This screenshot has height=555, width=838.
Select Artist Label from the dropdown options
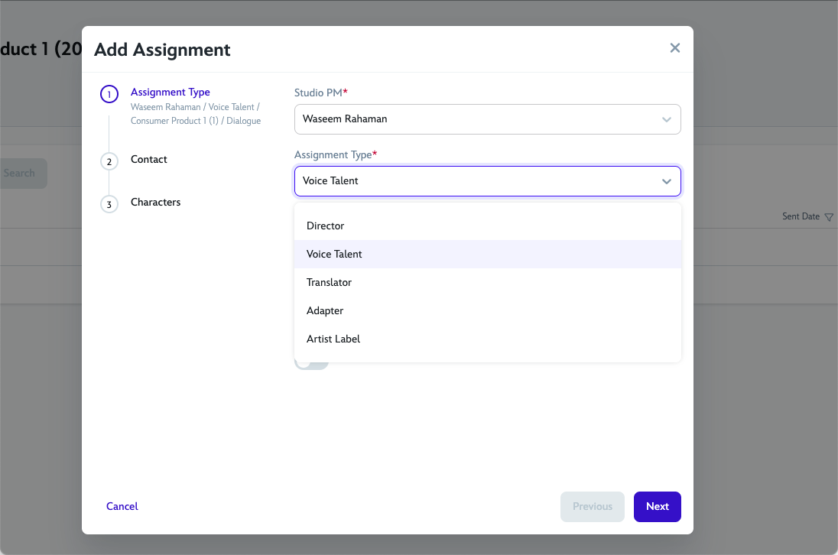click(x=333, y=339)
